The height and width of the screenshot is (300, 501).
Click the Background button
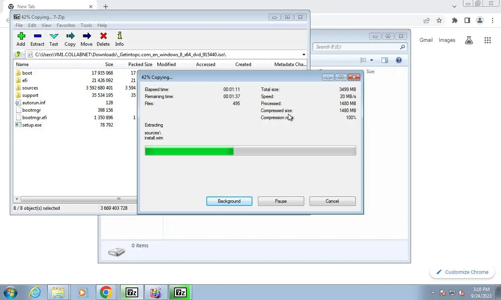tap(229, 201)
